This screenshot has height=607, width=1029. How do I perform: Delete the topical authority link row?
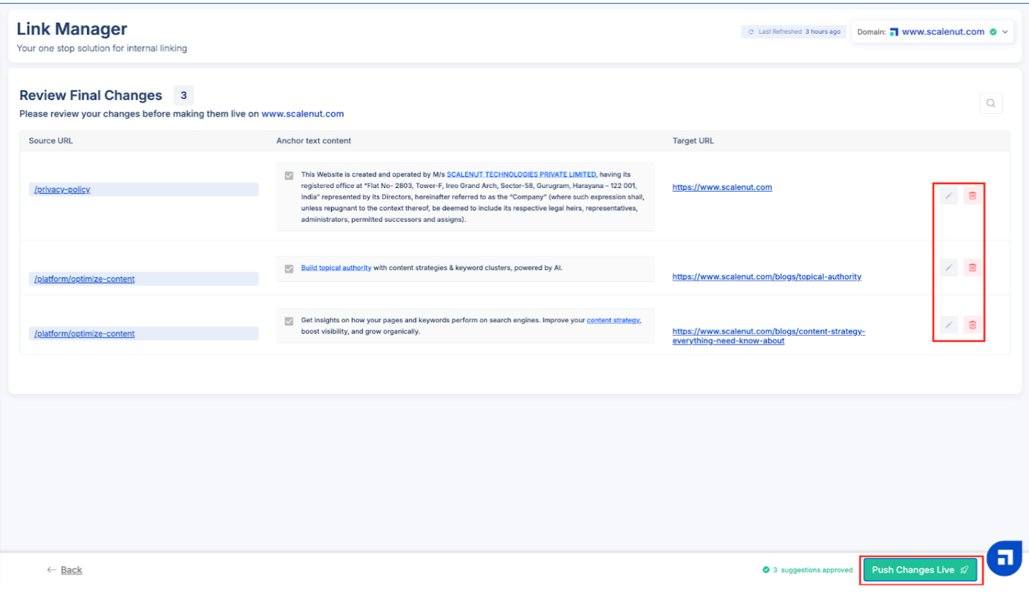[972, 268]
